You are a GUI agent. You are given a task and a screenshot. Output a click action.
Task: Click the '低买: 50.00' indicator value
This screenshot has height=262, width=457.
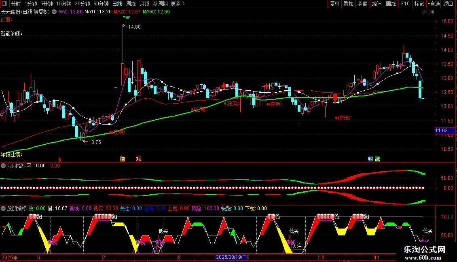106,208
